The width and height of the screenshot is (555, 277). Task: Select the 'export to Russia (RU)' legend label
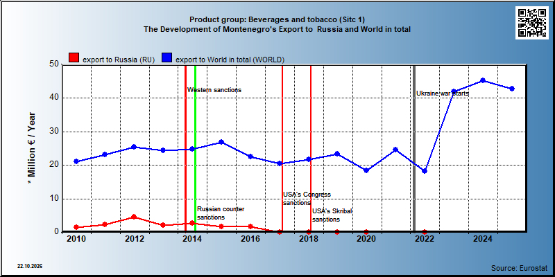(x=119, y=60)
